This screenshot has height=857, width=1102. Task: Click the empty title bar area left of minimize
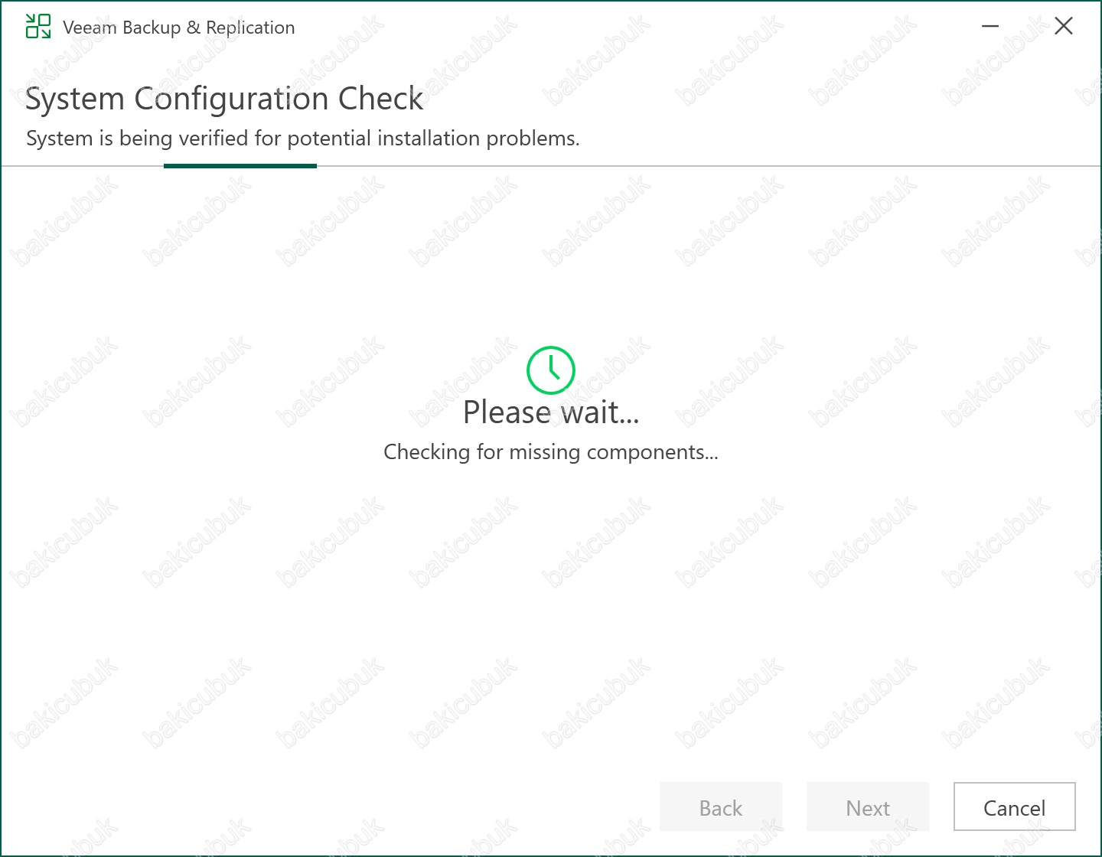(689, 27)
